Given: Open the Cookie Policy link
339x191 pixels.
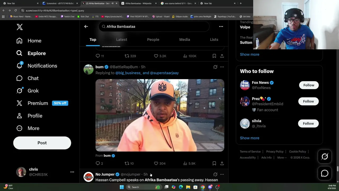Looking at the screenshot, I should tap(297, 151).
